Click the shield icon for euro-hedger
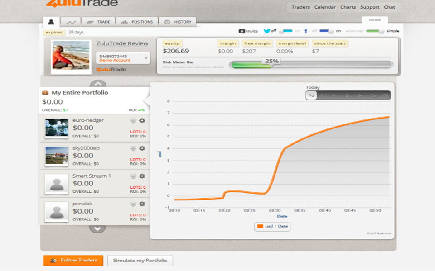Image resolution: width=435 pixels, height=271 pixels. click(133, 121)
